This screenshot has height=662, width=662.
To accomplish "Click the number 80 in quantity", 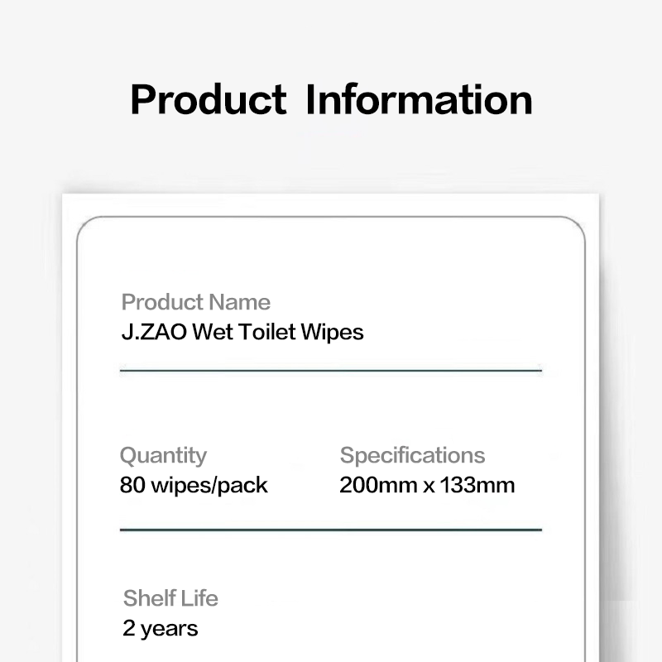I will 132,485.
